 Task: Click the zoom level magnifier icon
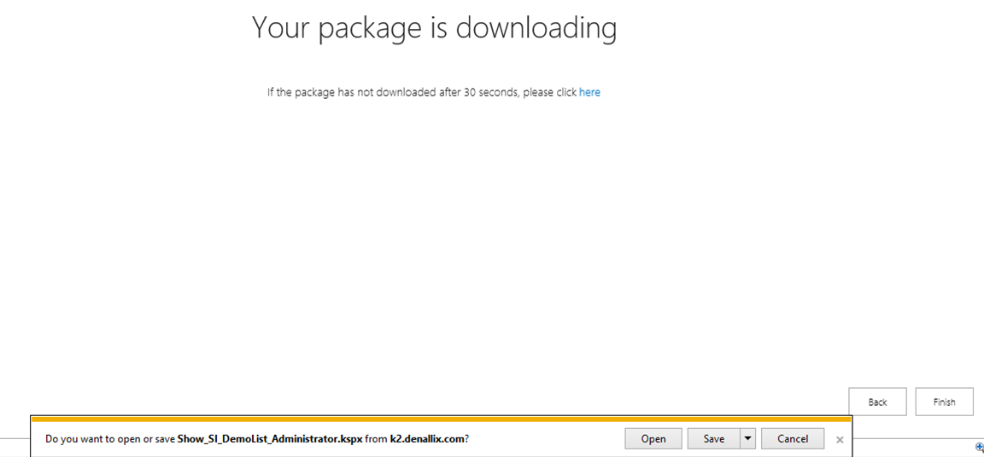click(979, 447)
